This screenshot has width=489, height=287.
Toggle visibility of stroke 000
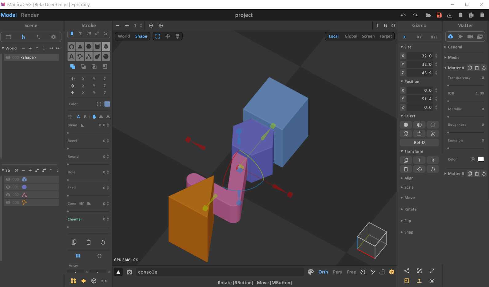pos(8,179)
